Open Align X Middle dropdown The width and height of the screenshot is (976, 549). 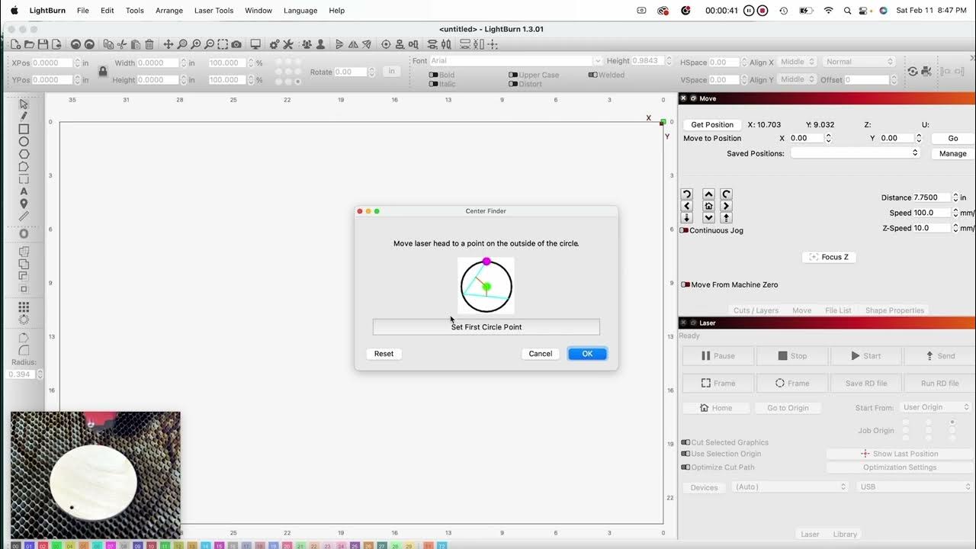tap(797, 62)
